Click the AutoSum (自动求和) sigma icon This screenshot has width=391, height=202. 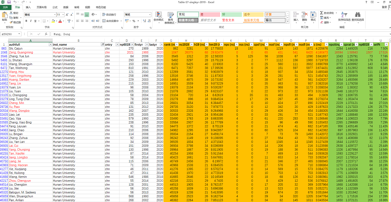[x=322, y=13]
